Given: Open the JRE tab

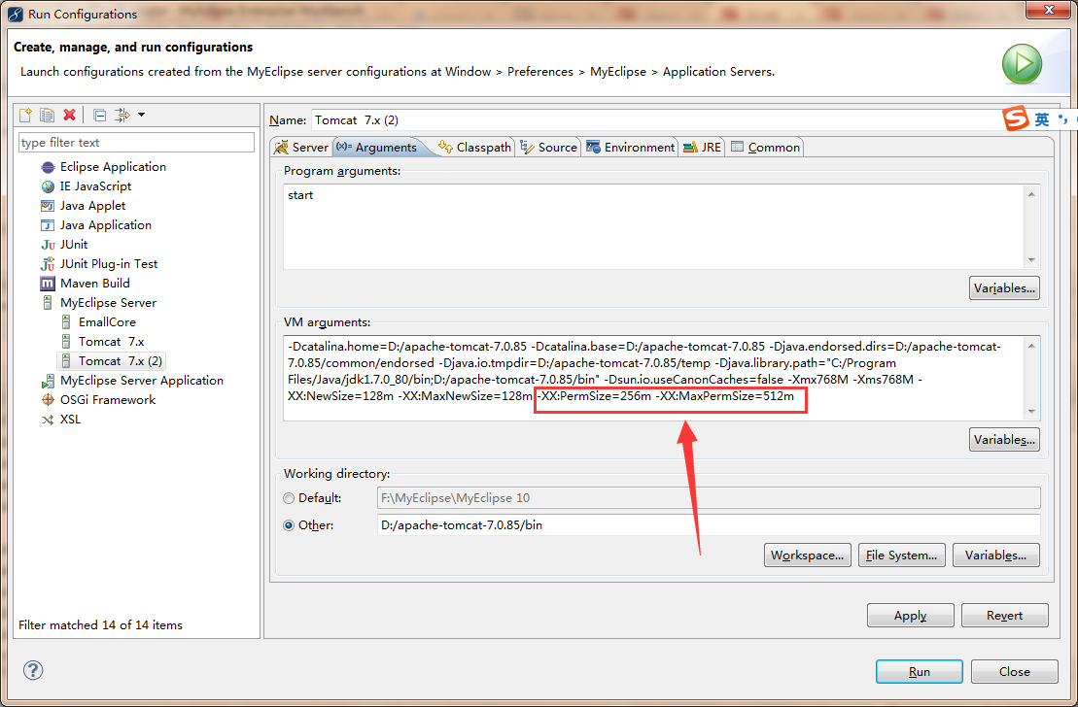Looking at the screenshot, I should click(702, 147).
